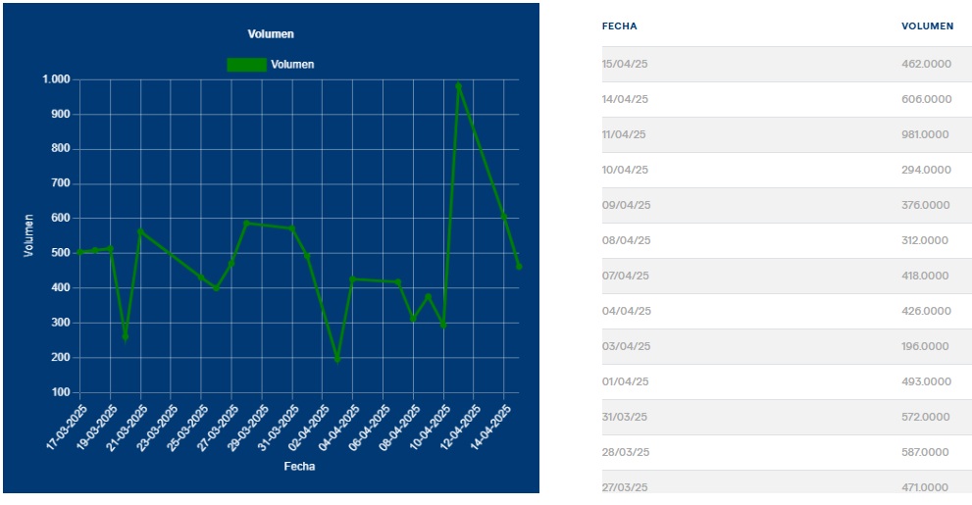
Task: Select the 08/04/25 date cell
Action: pyautogui.click(x=626, y=240)
